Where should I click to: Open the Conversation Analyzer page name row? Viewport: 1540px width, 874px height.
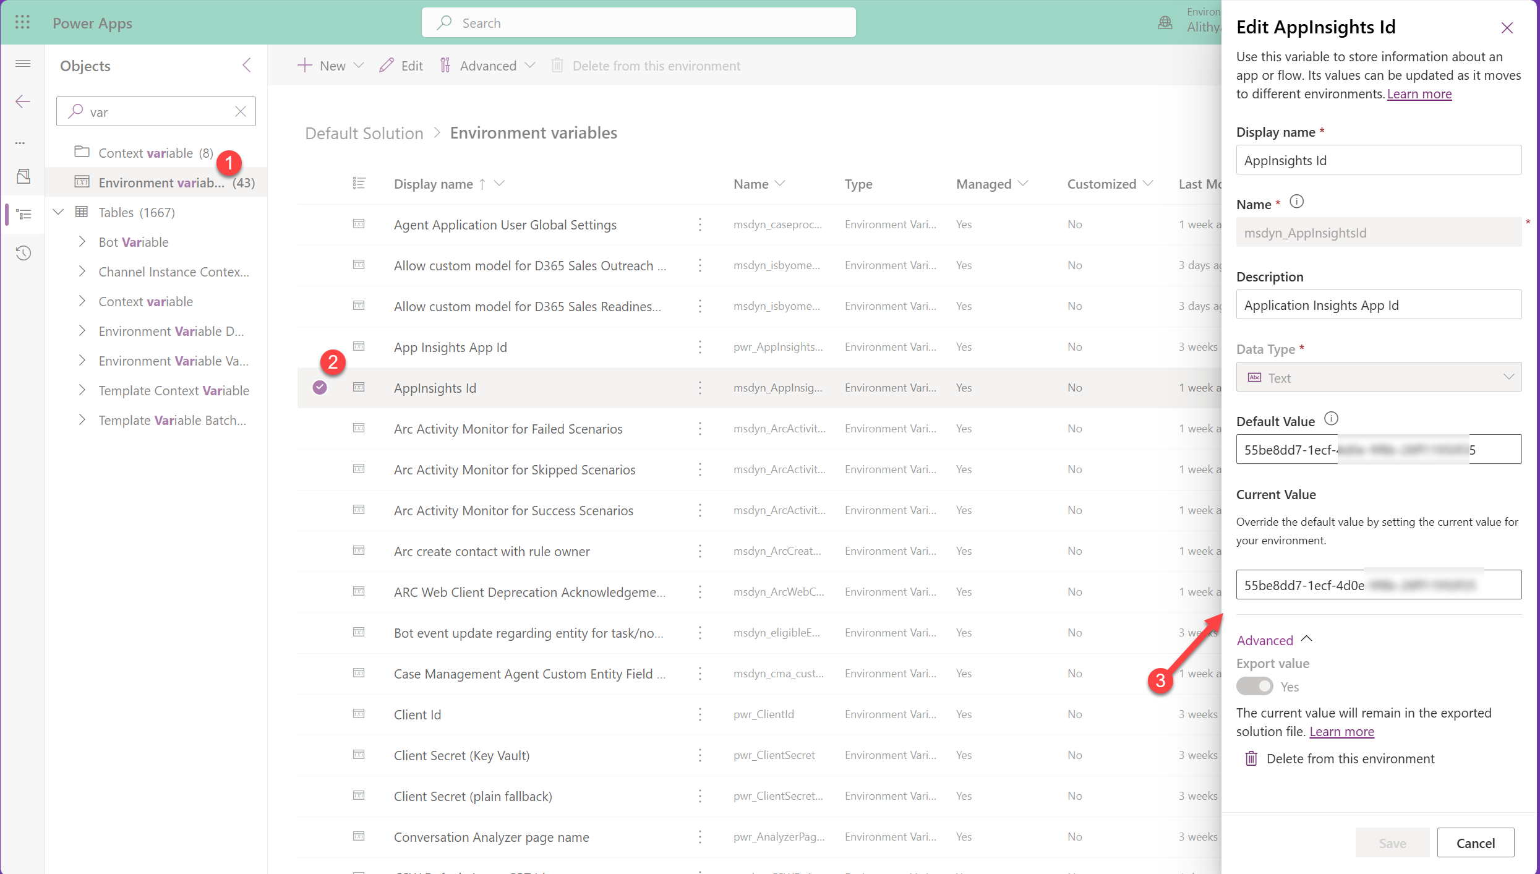[491, 837]
